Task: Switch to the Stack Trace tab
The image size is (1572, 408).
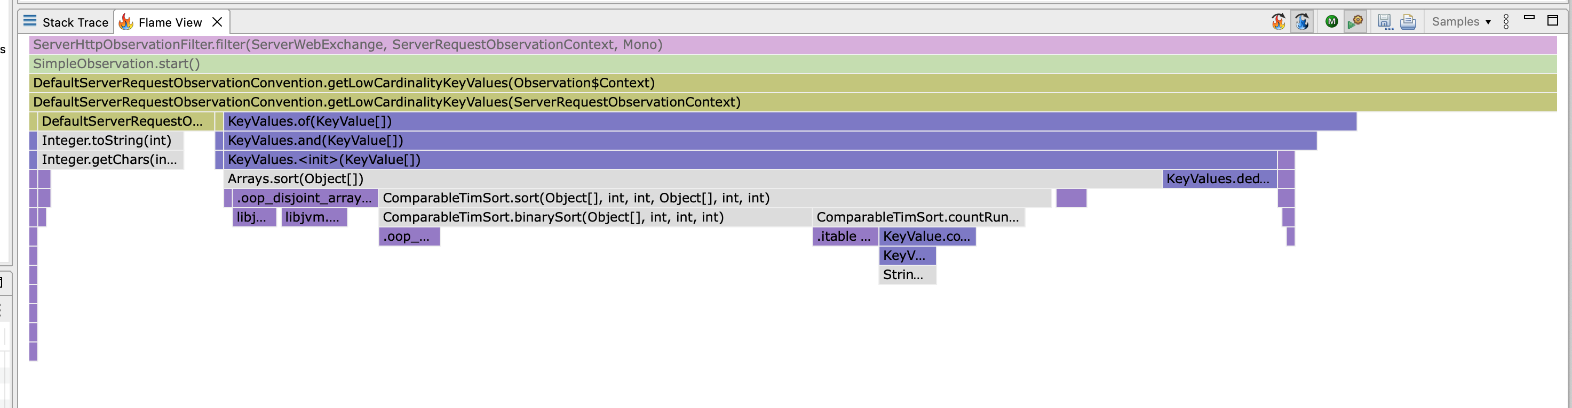Action: pos(65,22)
